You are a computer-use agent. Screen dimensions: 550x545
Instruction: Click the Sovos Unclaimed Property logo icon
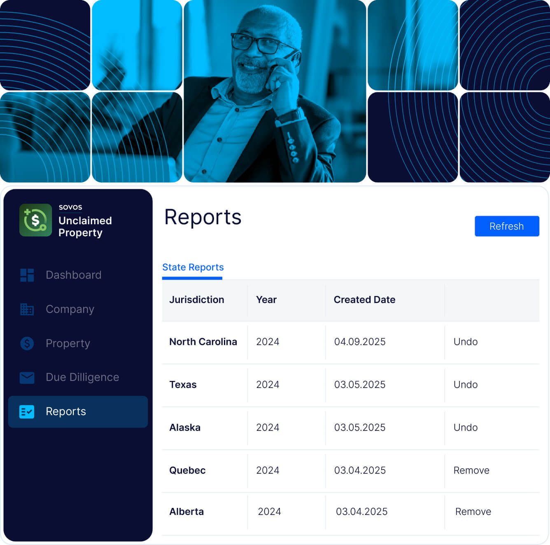pos(35,220)
